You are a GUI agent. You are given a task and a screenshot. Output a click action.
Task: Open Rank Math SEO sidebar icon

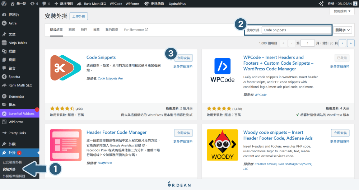tap(4, 85)
